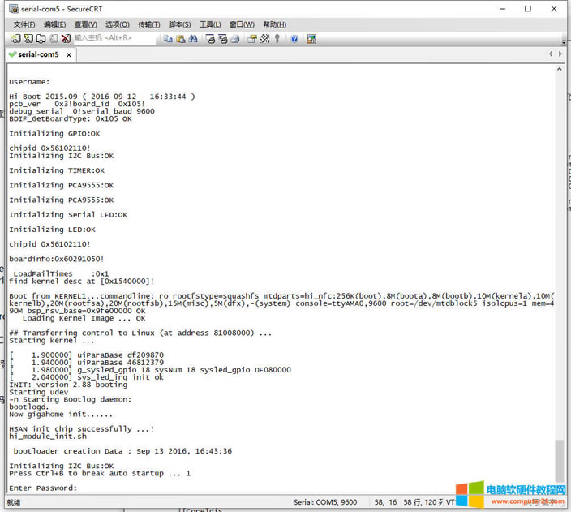
Task: Expand the toolbar overflow options arrow
Action: click(x=565, y=38)
